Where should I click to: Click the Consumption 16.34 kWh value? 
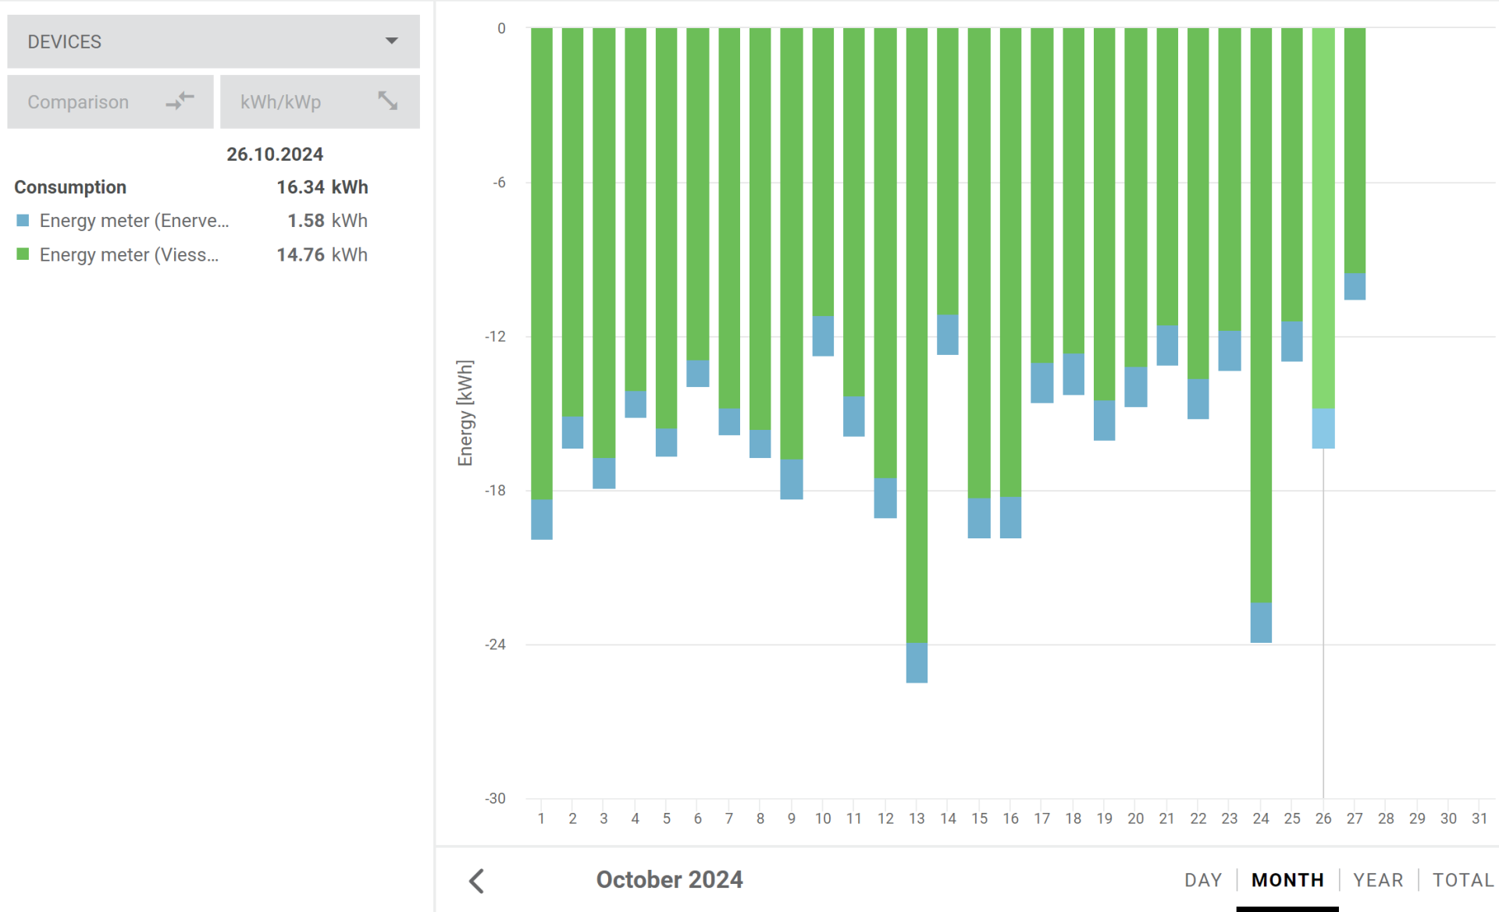tap(322, 187)
